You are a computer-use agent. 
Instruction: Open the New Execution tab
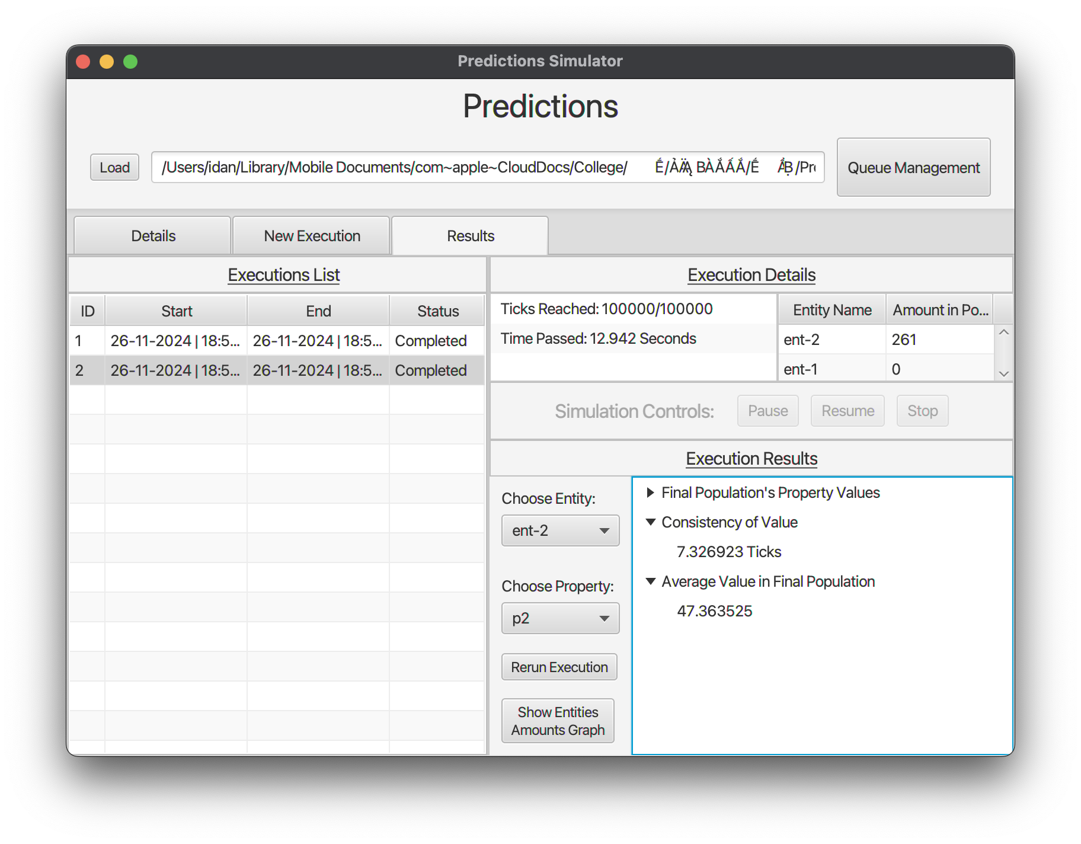coord(311,235)
